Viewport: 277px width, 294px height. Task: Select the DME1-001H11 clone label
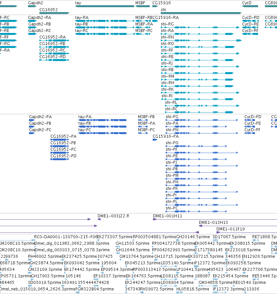167,216
